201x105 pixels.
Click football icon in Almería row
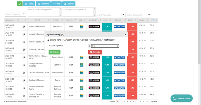point(24,27)
